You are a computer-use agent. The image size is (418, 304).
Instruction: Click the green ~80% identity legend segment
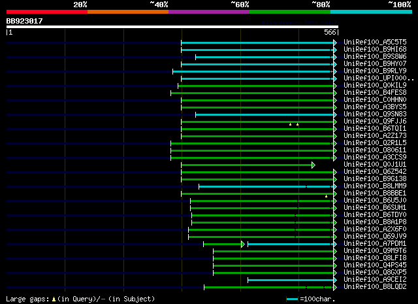290,12
